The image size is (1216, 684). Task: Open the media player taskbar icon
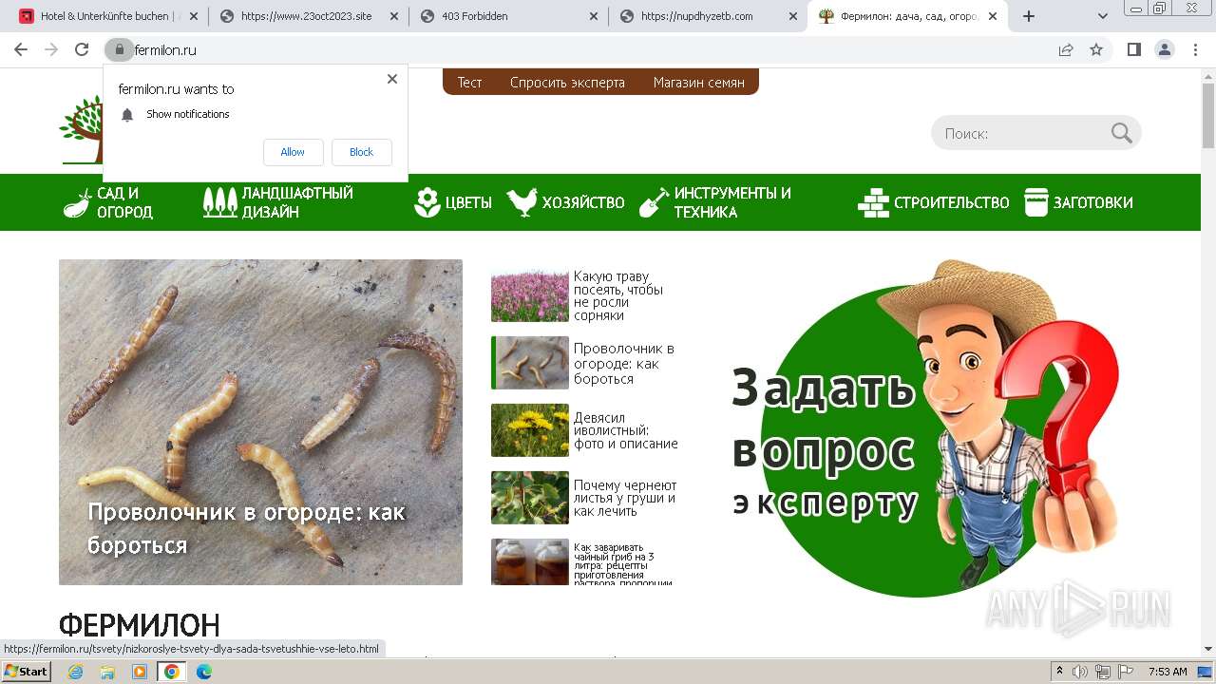[x=139, y=672]
